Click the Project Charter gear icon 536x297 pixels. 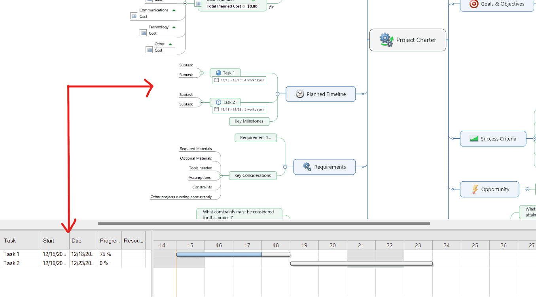[386, 40]
